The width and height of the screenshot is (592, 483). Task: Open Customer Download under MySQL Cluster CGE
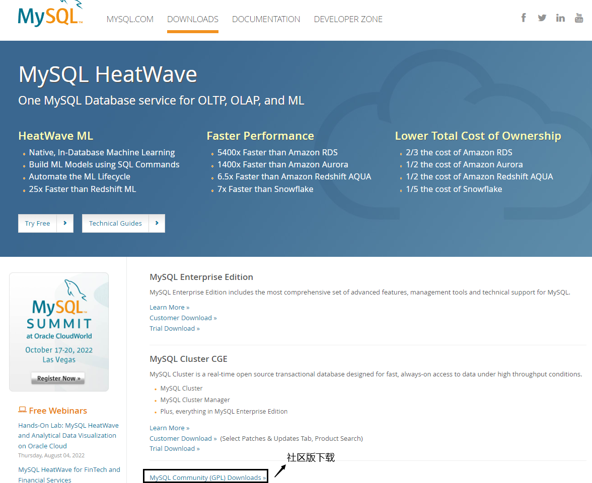click(x=183, y=438)
